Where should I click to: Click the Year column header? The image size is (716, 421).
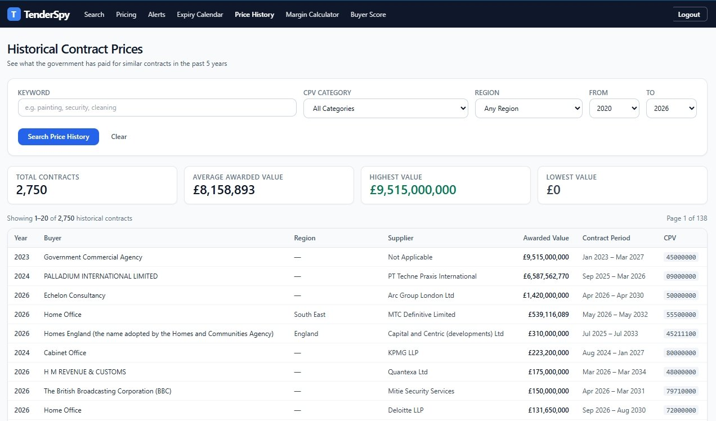[21, 238]
